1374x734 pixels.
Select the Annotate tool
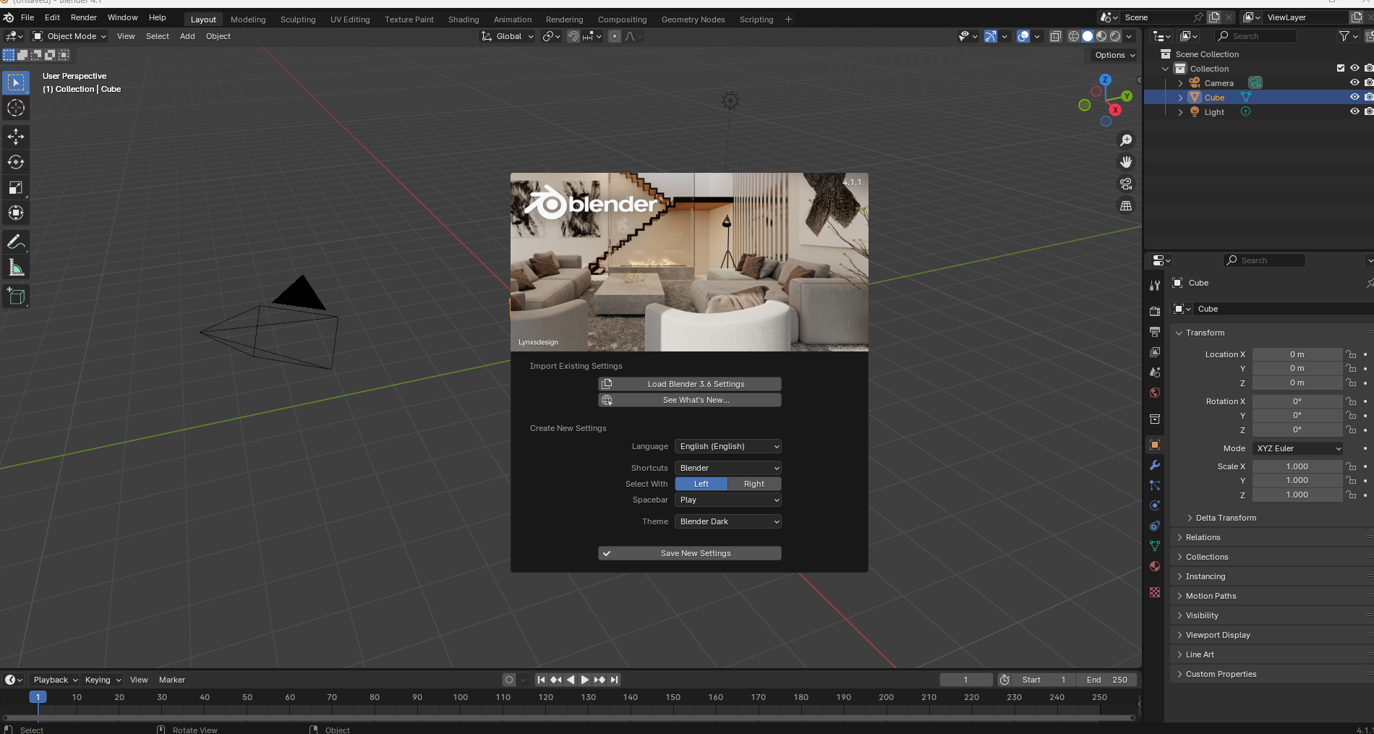pyautogui.click(x=16, y=242)
